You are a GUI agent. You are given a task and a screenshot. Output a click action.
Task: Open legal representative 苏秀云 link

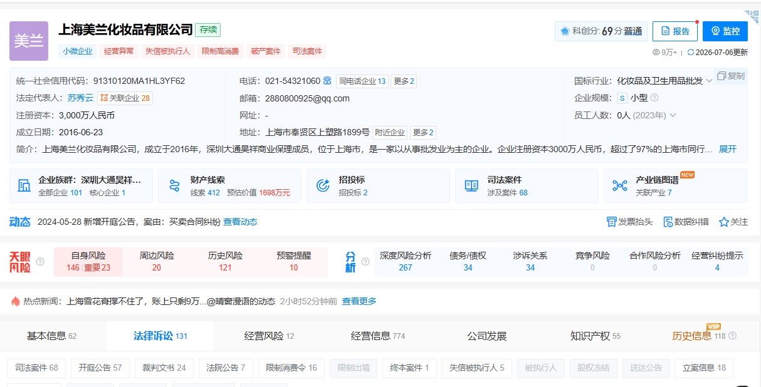pos(80,98)
